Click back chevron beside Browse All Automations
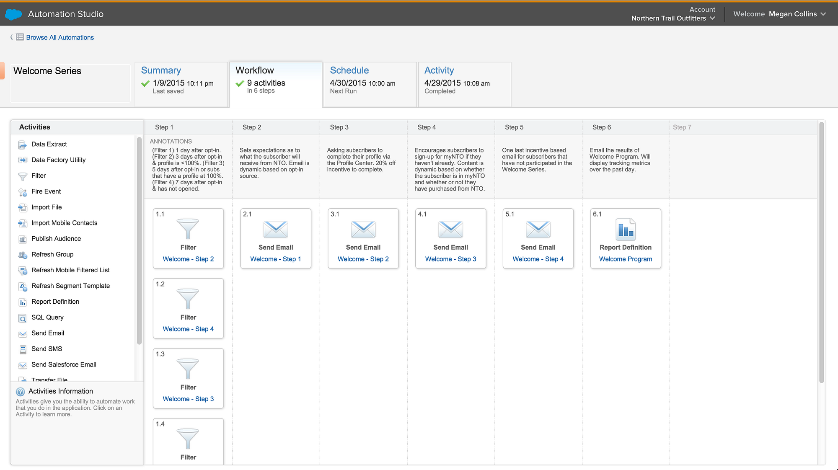The height and width of the screenshot is (470, 838). 11,37
